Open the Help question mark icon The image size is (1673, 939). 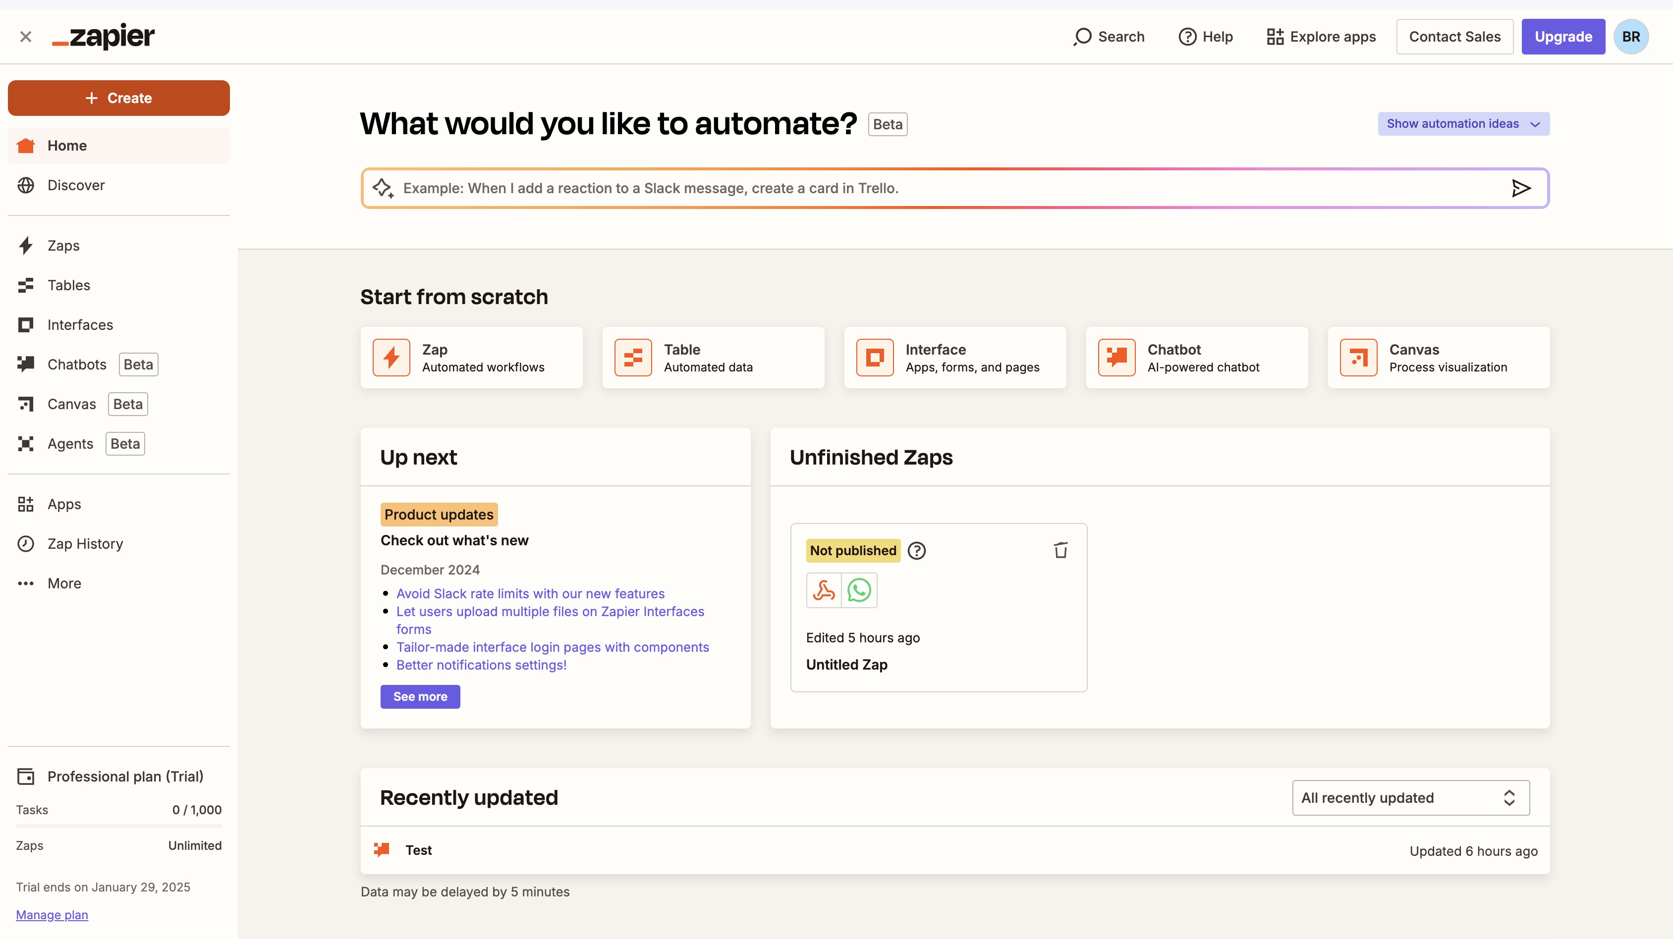[1187, 37]
